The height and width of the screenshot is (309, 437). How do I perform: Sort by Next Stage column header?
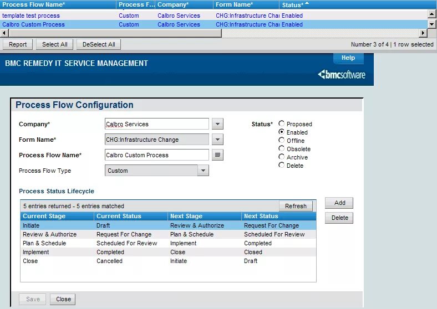pyautogui.click(x=205, y=216)
